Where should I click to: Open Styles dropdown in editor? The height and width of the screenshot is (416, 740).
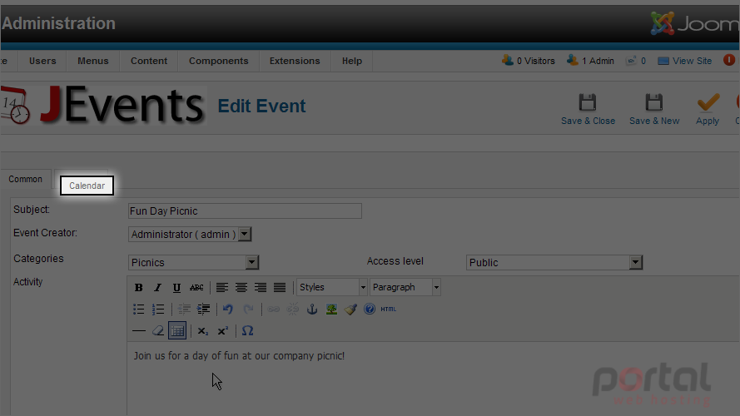click(x=332, y=287)
